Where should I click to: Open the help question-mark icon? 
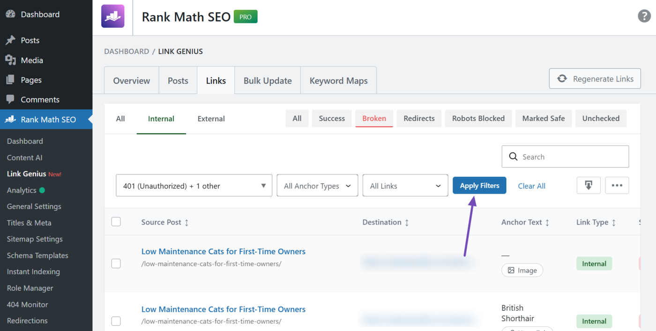[x=644, y=15]
